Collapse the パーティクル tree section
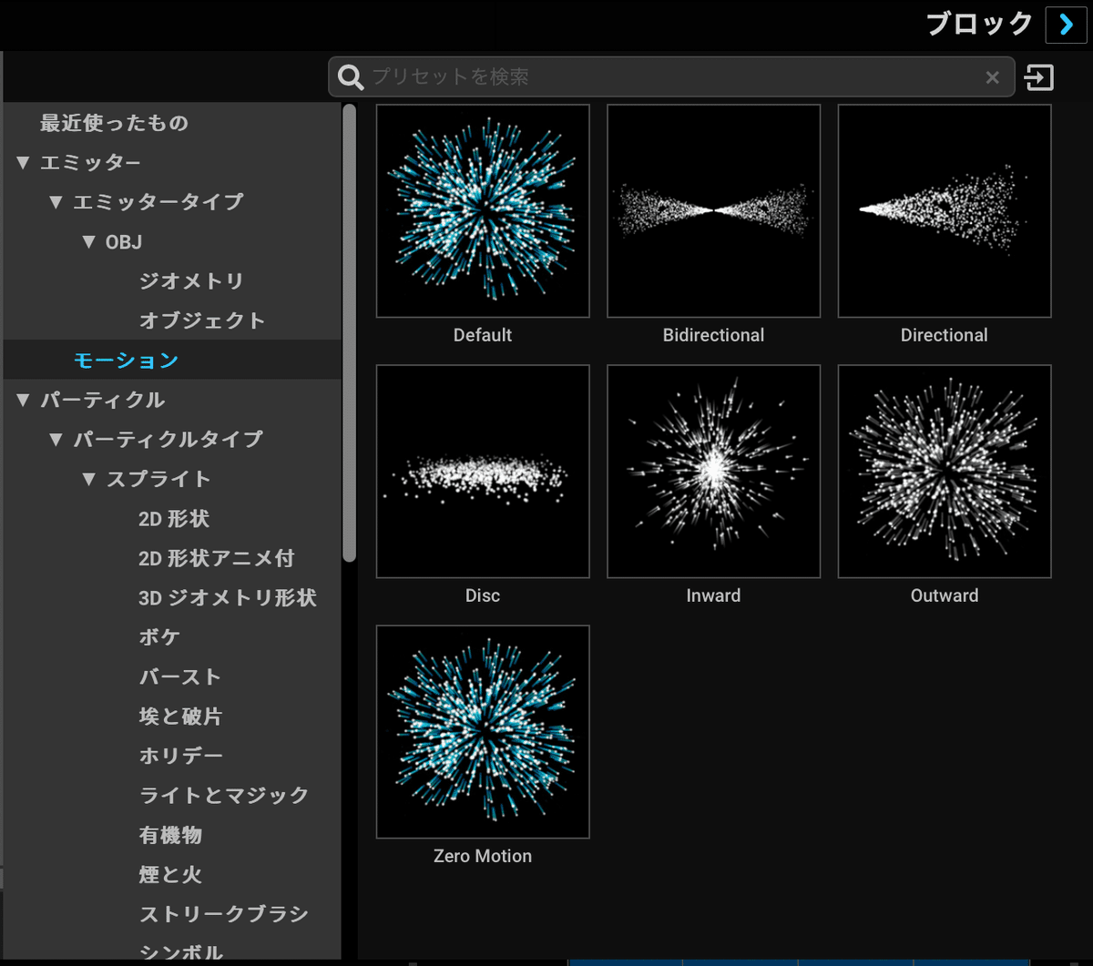This screenshot has width=1093, height=966. (x=23, y=400)
